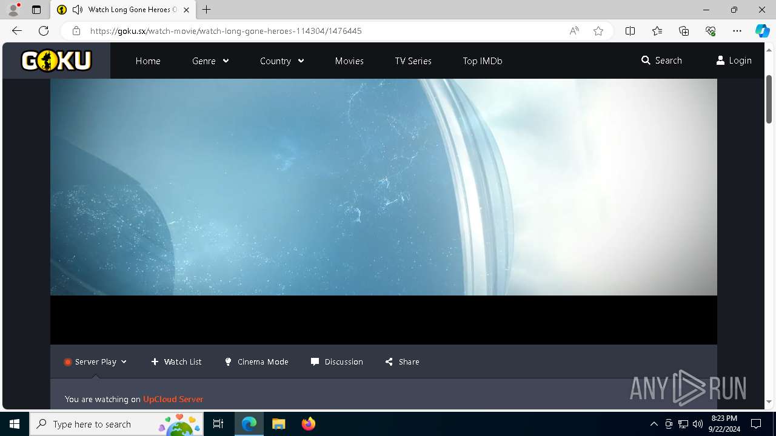Open Task View

click(218, 424)
